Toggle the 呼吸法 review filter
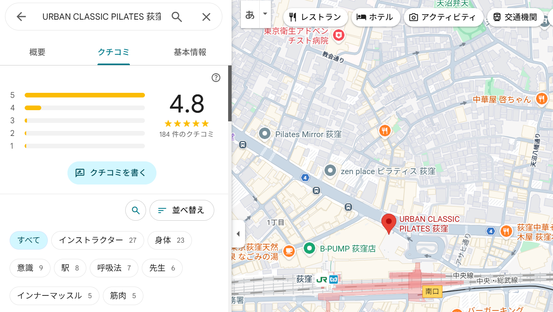 coord(114,268)
